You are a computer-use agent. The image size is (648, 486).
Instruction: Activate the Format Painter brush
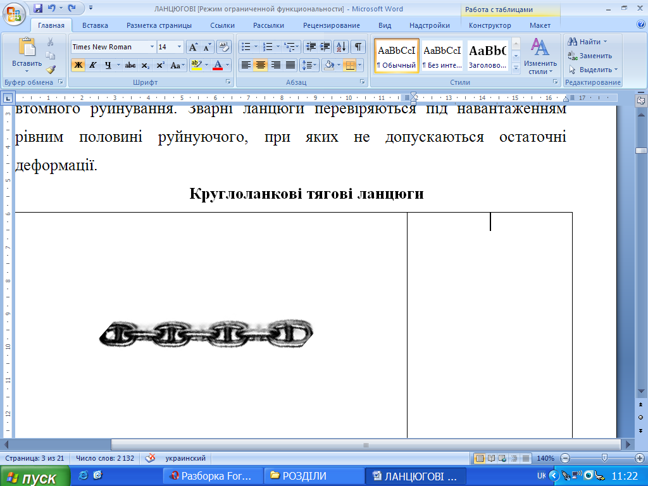coord(51,70)
